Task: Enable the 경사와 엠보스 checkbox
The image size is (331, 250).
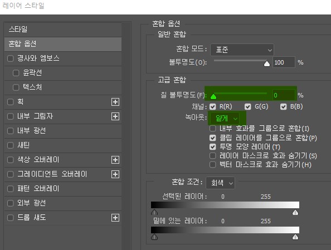Action: click(x=11, y=58)
